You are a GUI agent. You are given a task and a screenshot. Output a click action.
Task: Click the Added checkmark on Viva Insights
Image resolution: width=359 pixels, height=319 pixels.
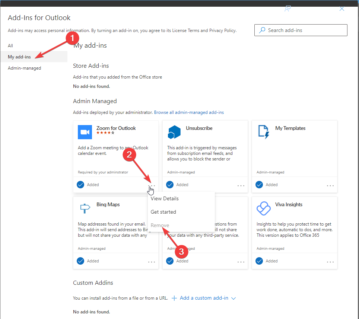point(259,261)
